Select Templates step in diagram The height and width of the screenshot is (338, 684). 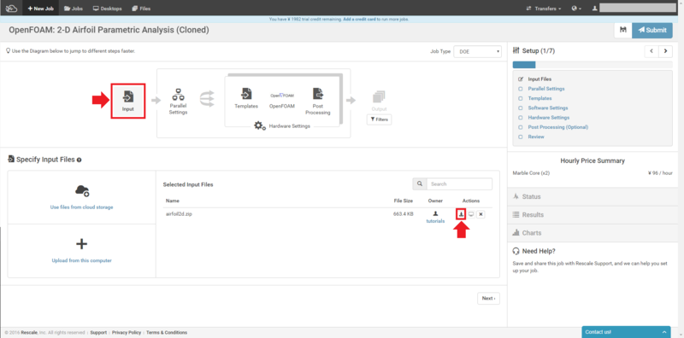tap(246, 98)
